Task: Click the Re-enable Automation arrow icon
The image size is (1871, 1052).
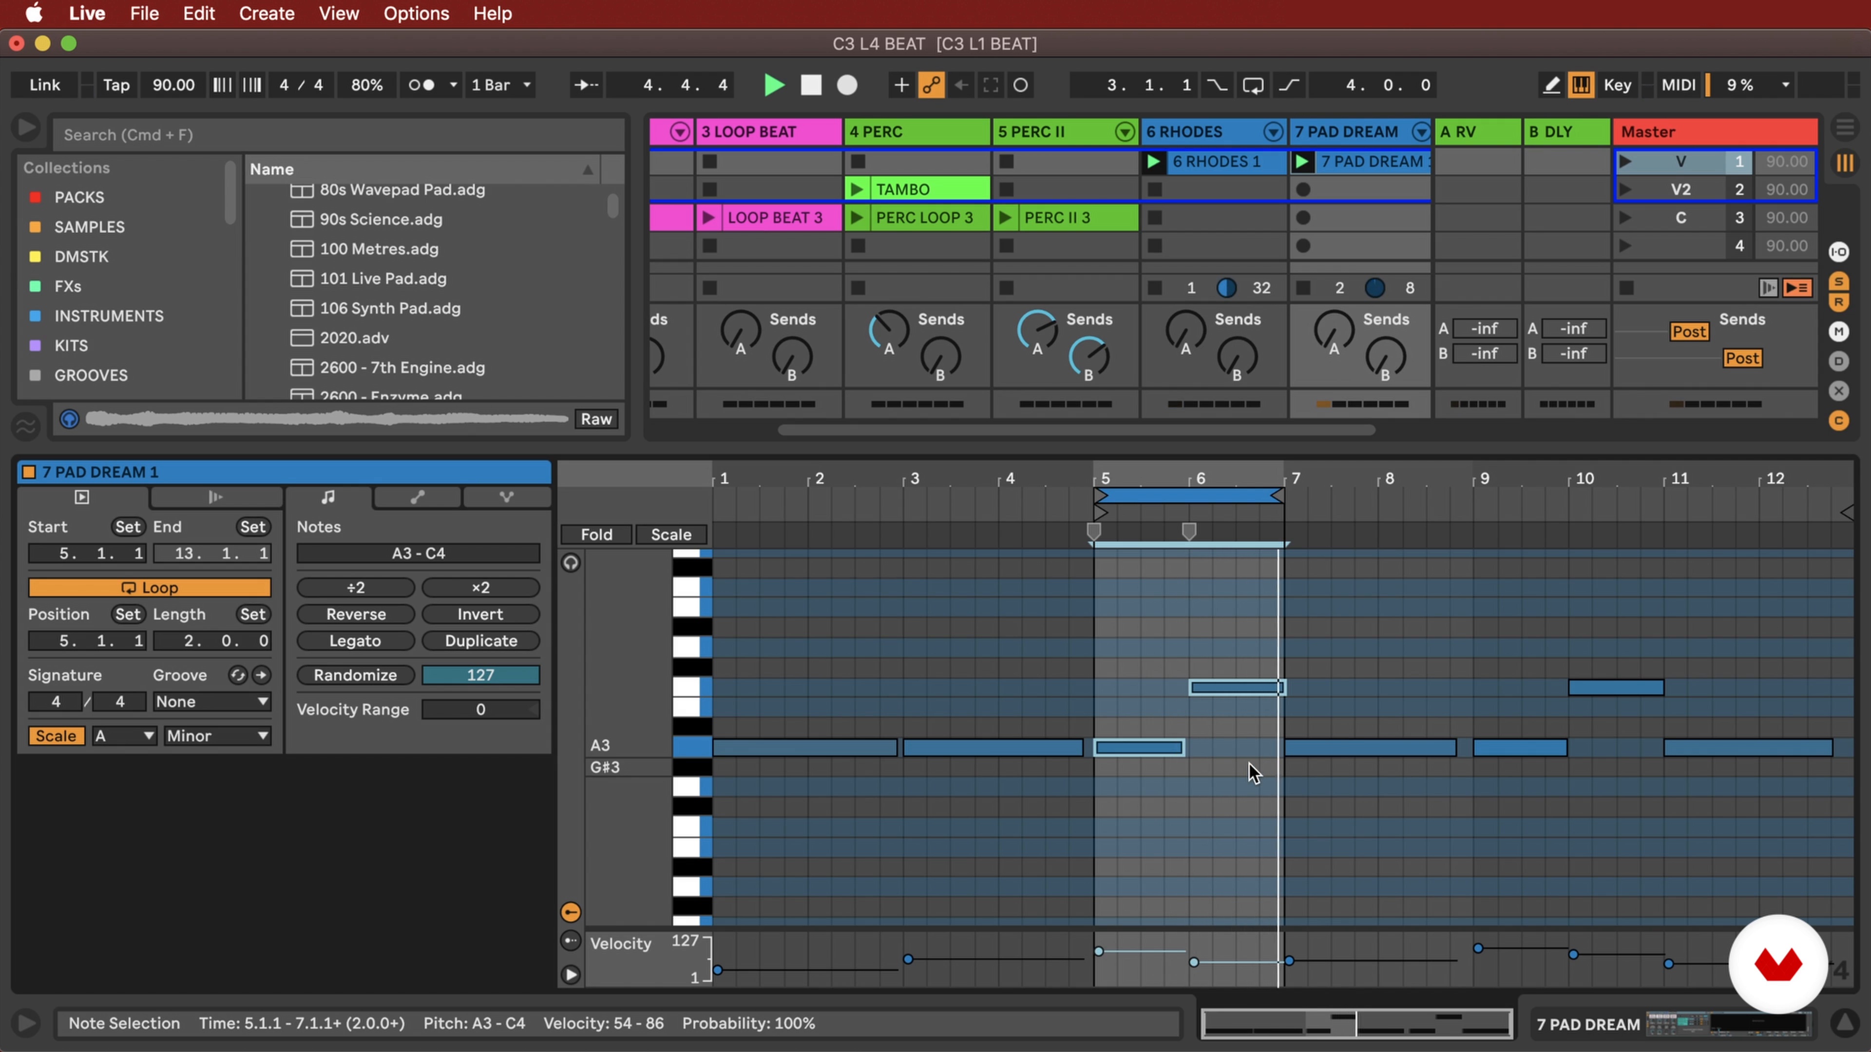Action: point(961,85)
